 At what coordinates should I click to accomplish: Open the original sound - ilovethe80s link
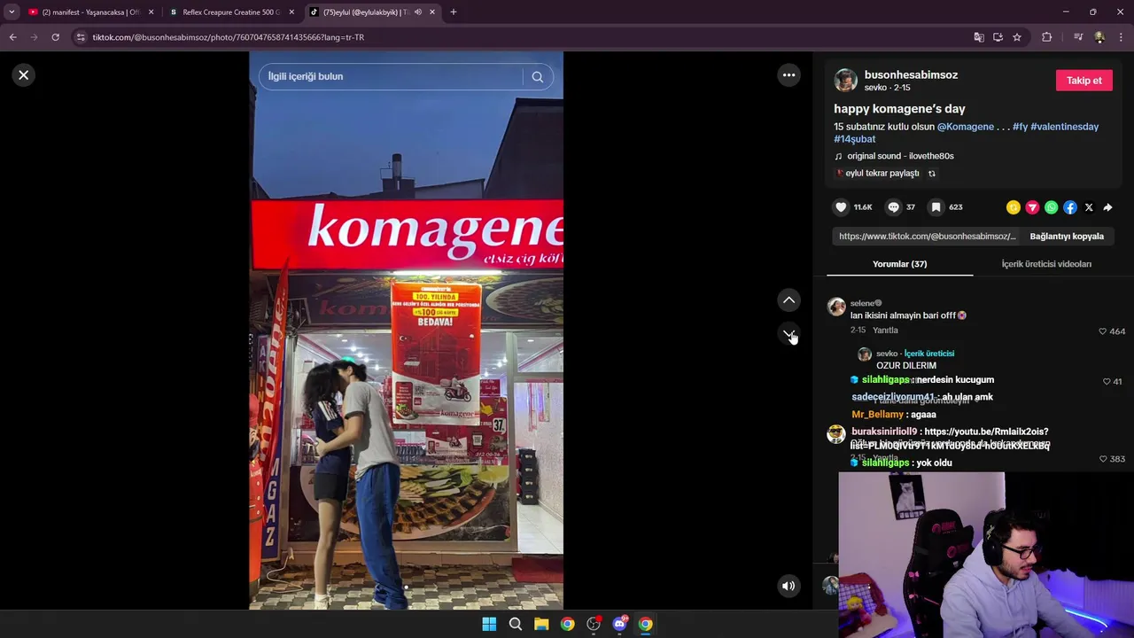(x=900, y=156)
